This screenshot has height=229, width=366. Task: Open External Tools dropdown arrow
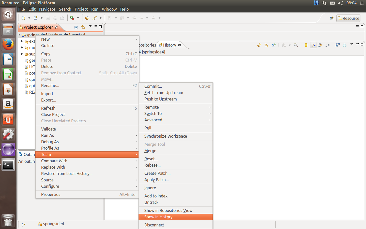[78, 18]
